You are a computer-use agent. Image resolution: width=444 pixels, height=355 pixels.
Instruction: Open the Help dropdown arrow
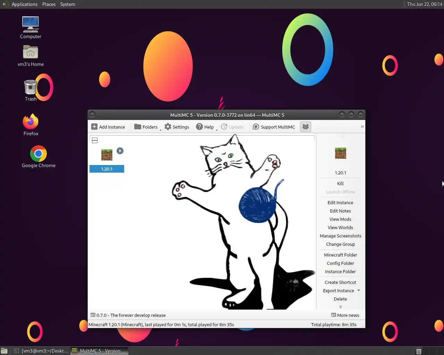217,130
